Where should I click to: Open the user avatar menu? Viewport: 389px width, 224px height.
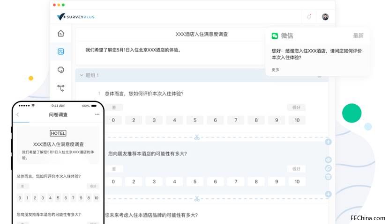point(325,17)
